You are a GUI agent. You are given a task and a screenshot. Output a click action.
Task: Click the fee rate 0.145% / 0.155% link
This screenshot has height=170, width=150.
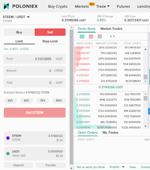click(x=16, y=49)
